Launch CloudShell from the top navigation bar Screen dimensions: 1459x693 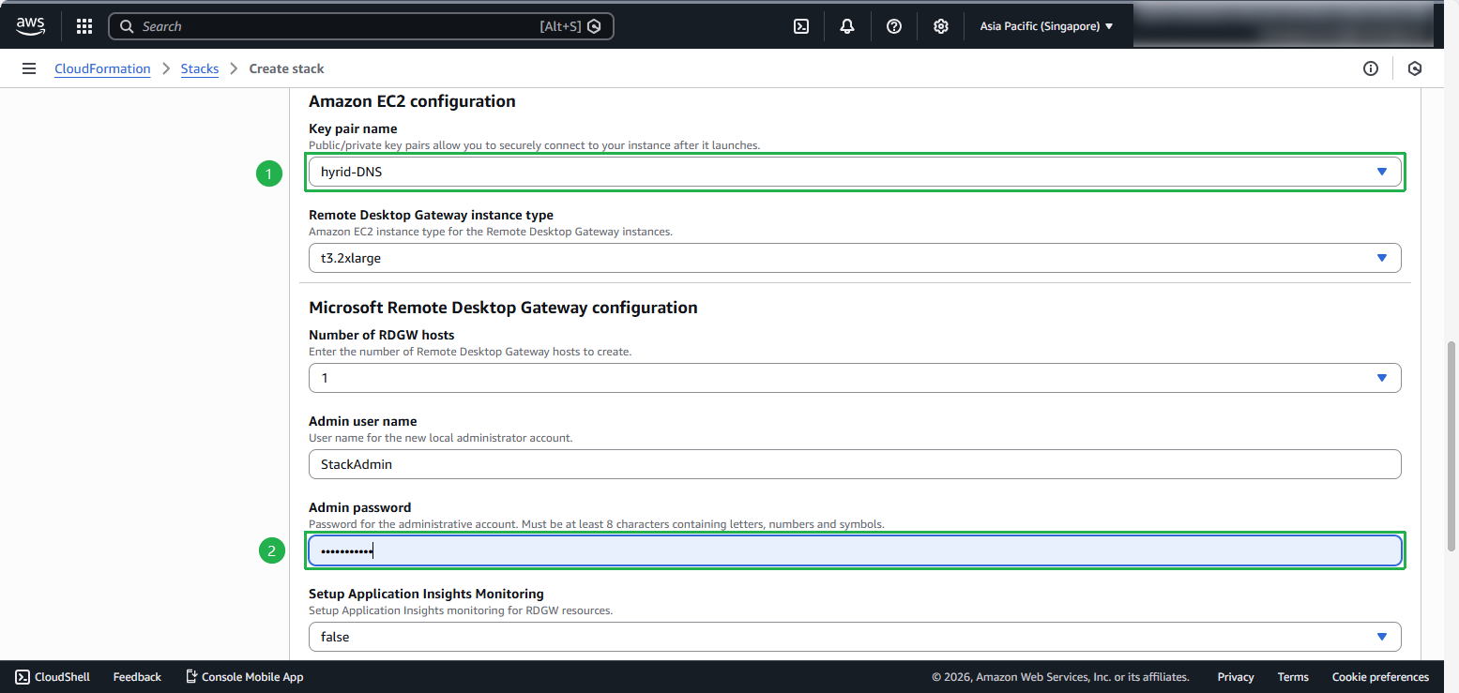[x=800, y=25]
